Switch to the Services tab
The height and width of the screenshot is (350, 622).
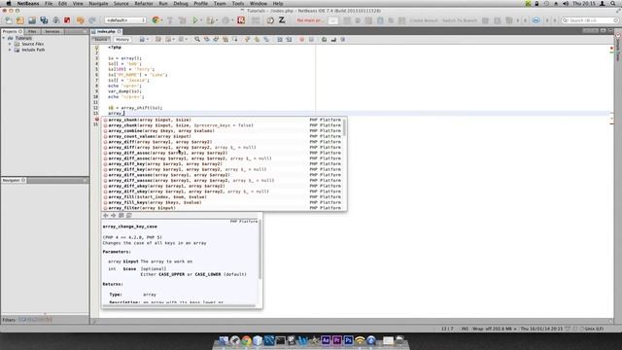click(x=52, y=31)
